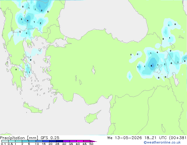The width and height of the screenshot is (187, 145).
Task: Select the 0.5–1 mm legend color box
Action: click(x=12, y=141)
